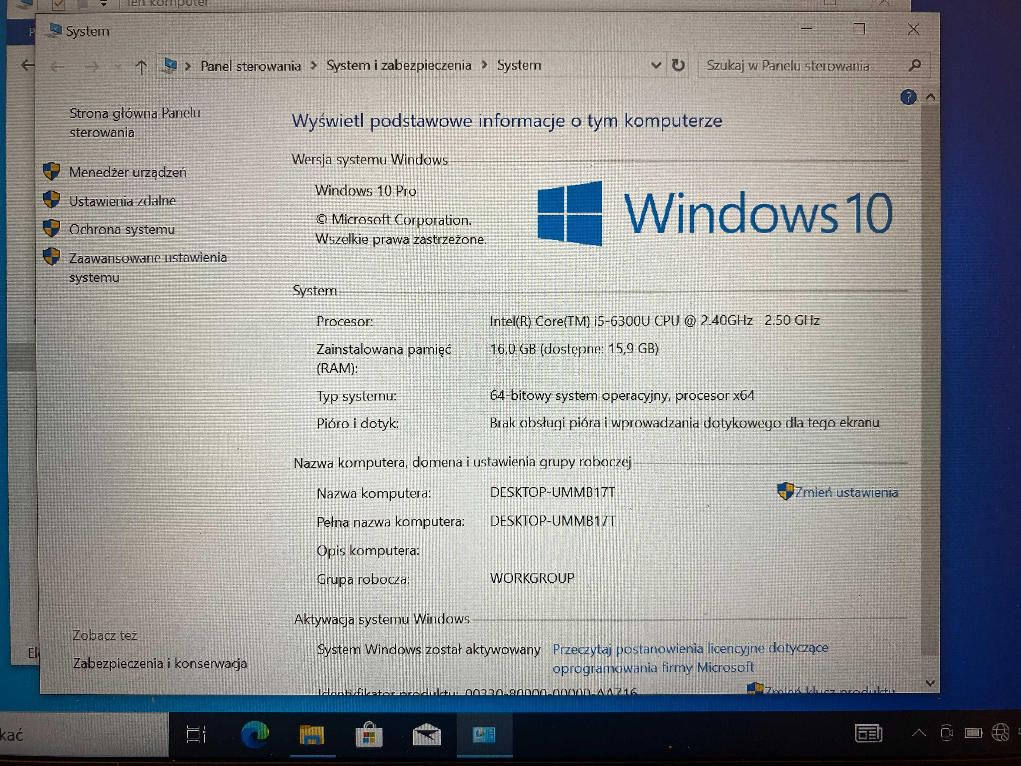Open Microsoft license terms link

coord(690,658)
